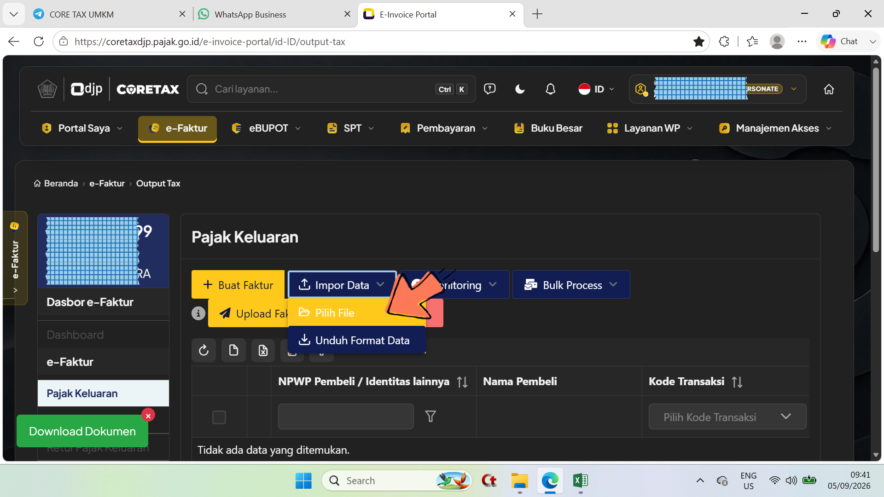Open the Pilih Kode Transaksi dropdown
The width and height of the screenshot is (884, 497).
pos(727,416)
